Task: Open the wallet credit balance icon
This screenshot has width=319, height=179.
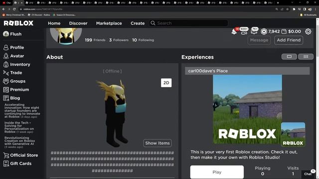Action: (284, 31)
